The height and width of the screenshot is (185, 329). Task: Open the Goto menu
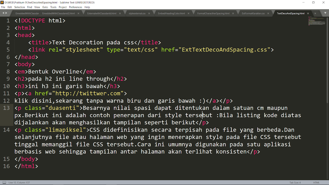(45, 7)
